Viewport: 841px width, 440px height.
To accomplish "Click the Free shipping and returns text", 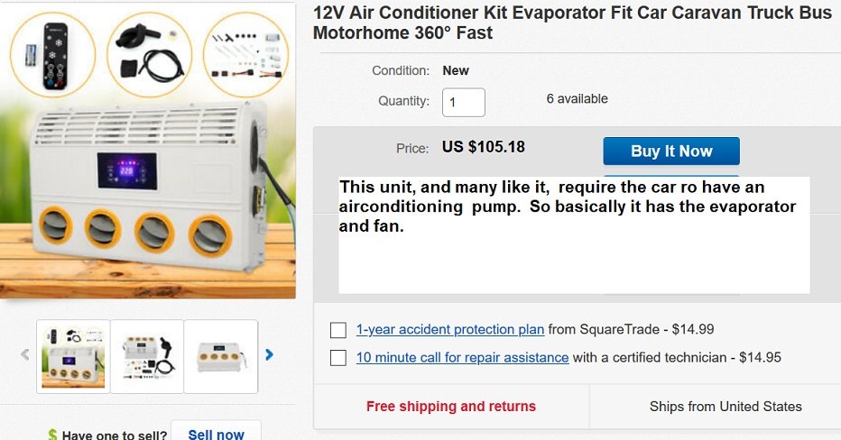I will [451, 407].
